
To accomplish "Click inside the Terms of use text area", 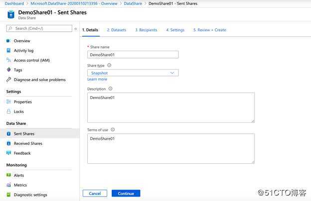I will pyautogui.click(x=171, y=149).
